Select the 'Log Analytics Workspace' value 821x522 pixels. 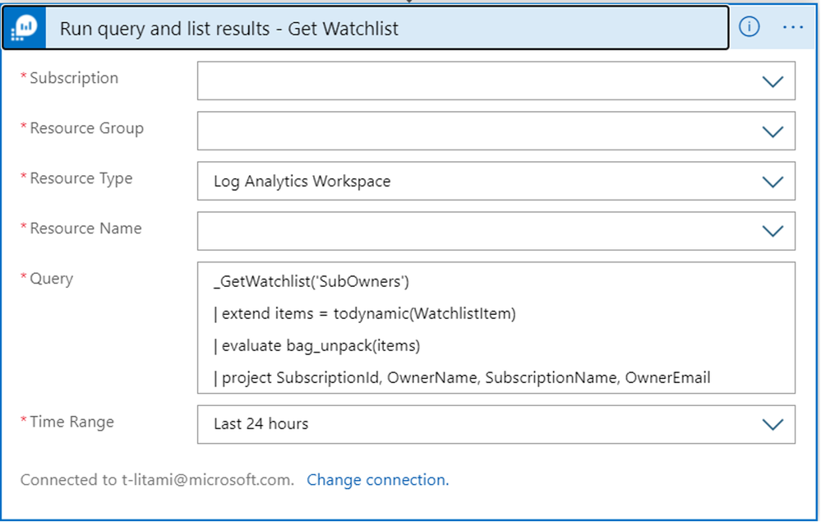[x=302, y=181]
